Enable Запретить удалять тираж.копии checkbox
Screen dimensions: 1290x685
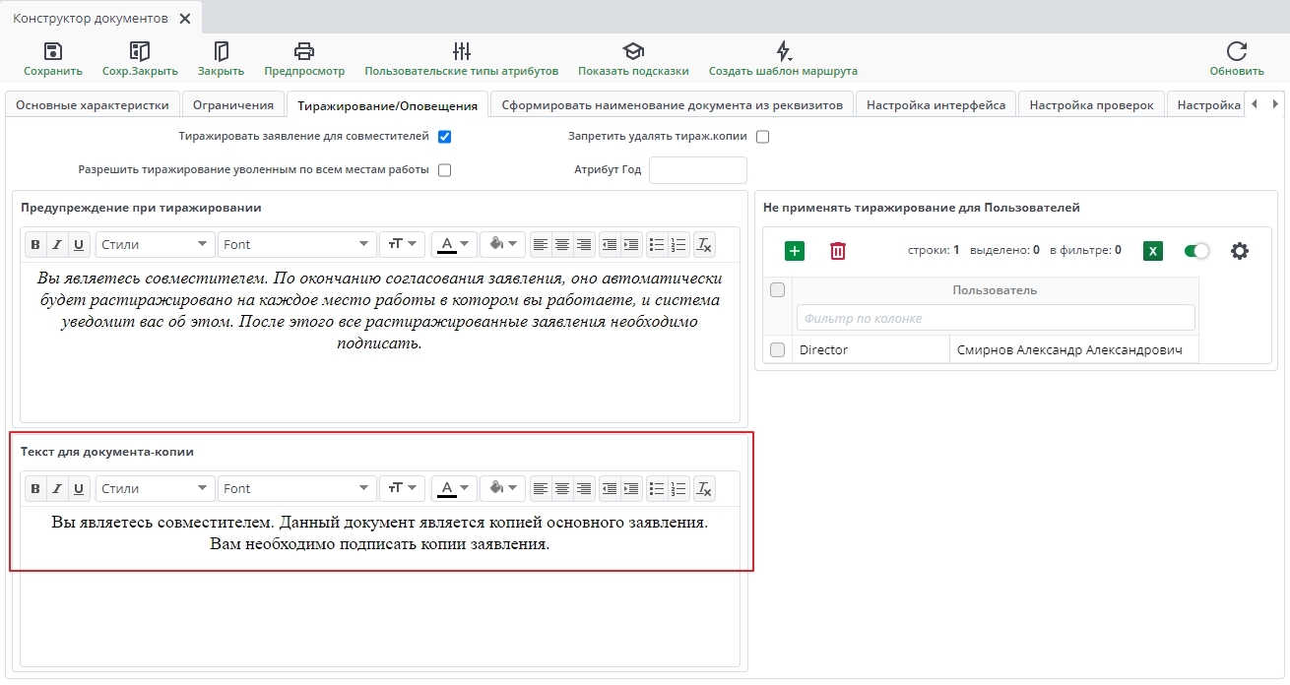[762, 137]
